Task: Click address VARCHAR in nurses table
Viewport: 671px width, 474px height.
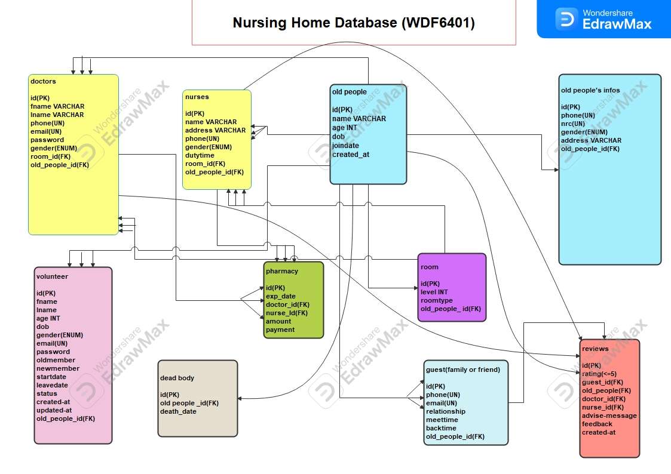Action: [x=215, y=130]
